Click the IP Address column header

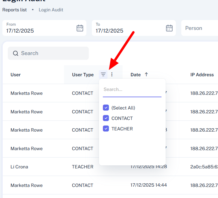pyautogui.click(x=202, y=75)
